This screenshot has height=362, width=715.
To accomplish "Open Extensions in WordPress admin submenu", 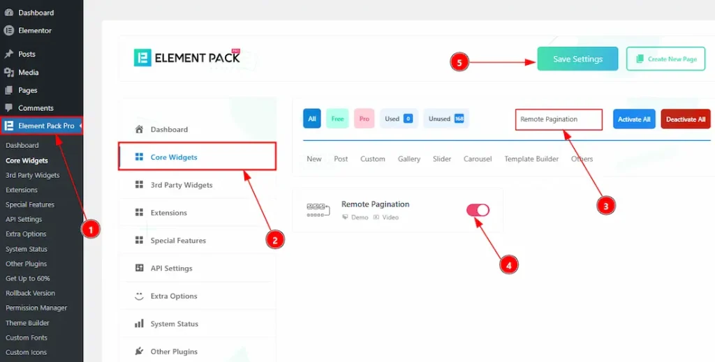I will pos(22,190).
